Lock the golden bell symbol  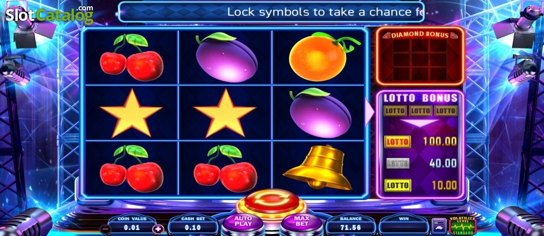[318, 168]
